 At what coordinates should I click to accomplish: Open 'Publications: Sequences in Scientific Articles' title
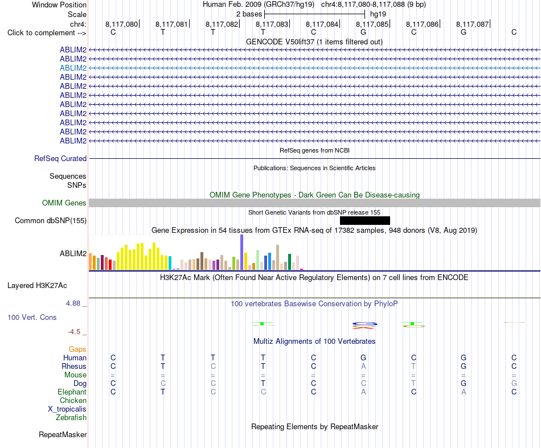tap(314, 168)
